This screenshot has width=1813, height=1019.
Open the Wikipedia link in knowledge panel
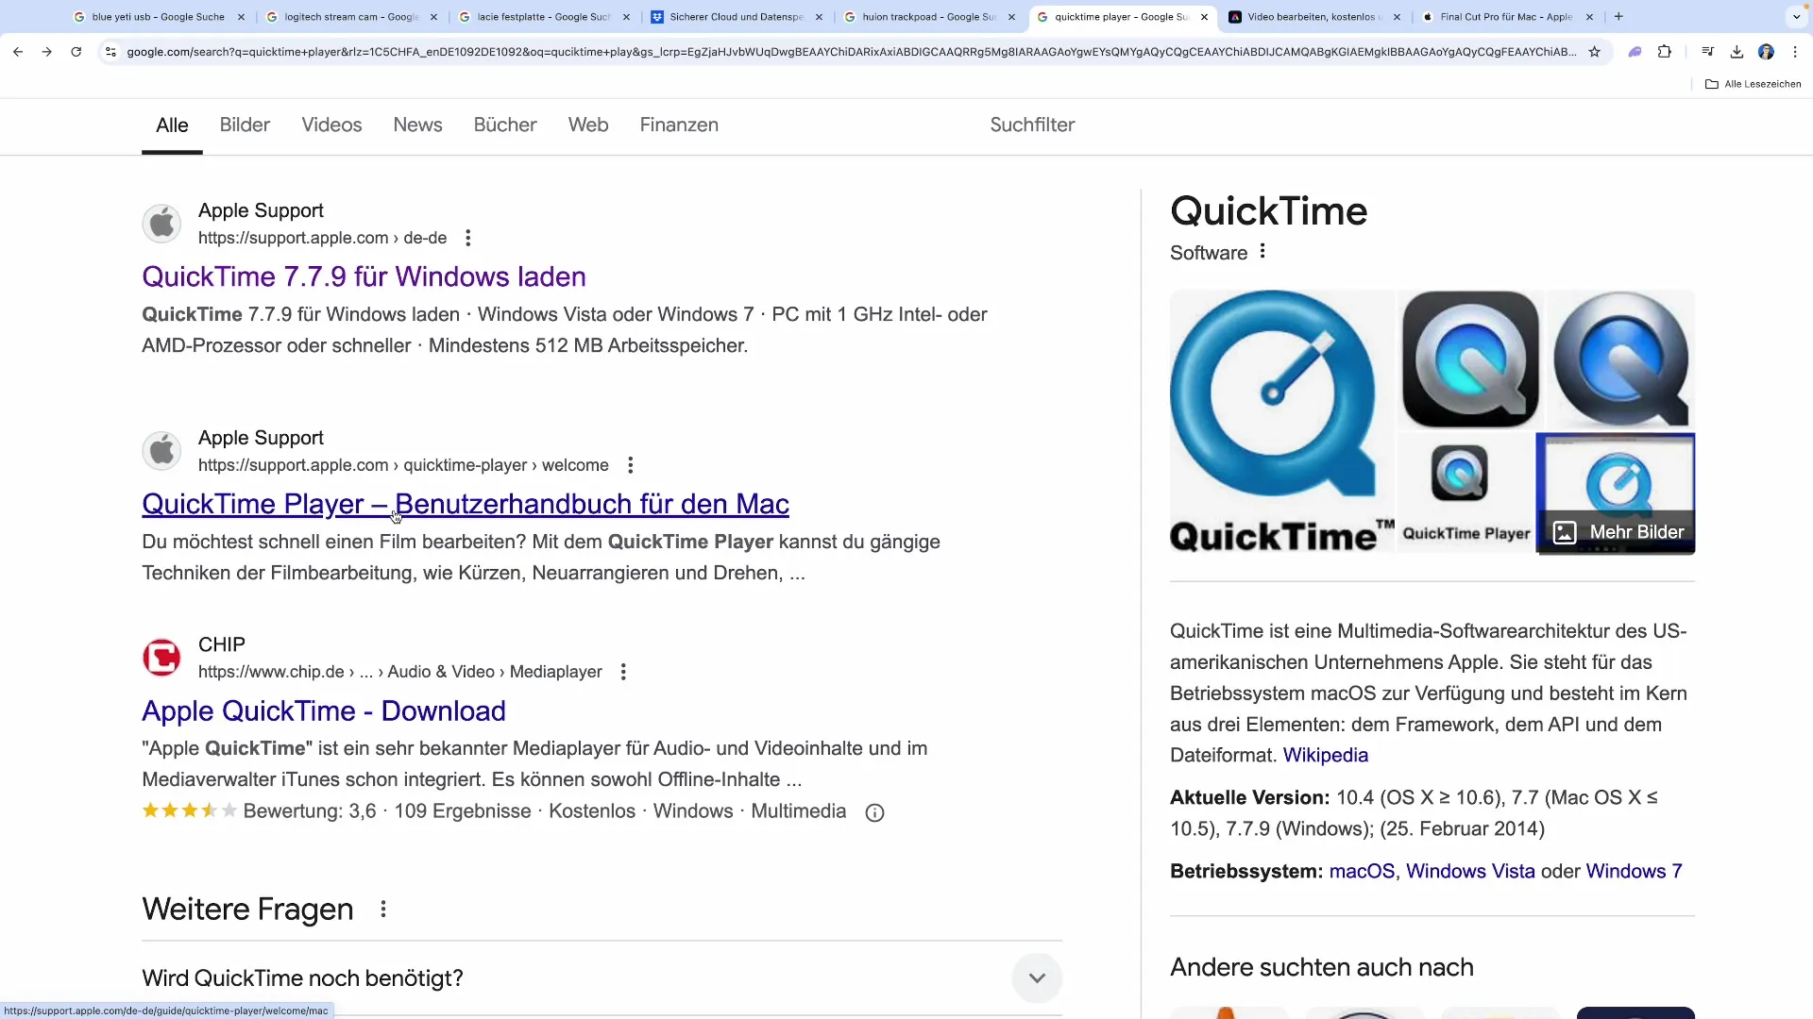(x=1325, y=755)
